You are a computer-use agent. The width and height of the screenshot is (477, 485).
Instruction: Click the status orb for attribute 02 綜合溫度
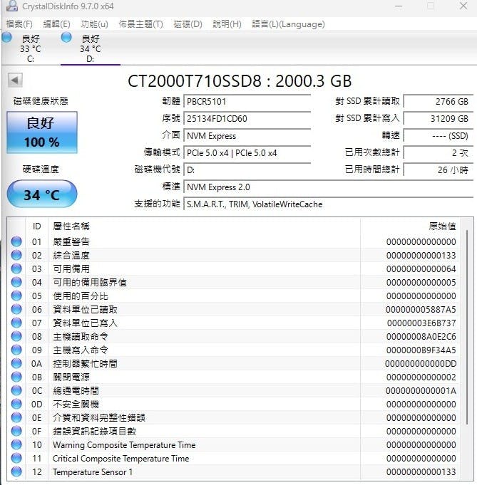coord(16,255)
